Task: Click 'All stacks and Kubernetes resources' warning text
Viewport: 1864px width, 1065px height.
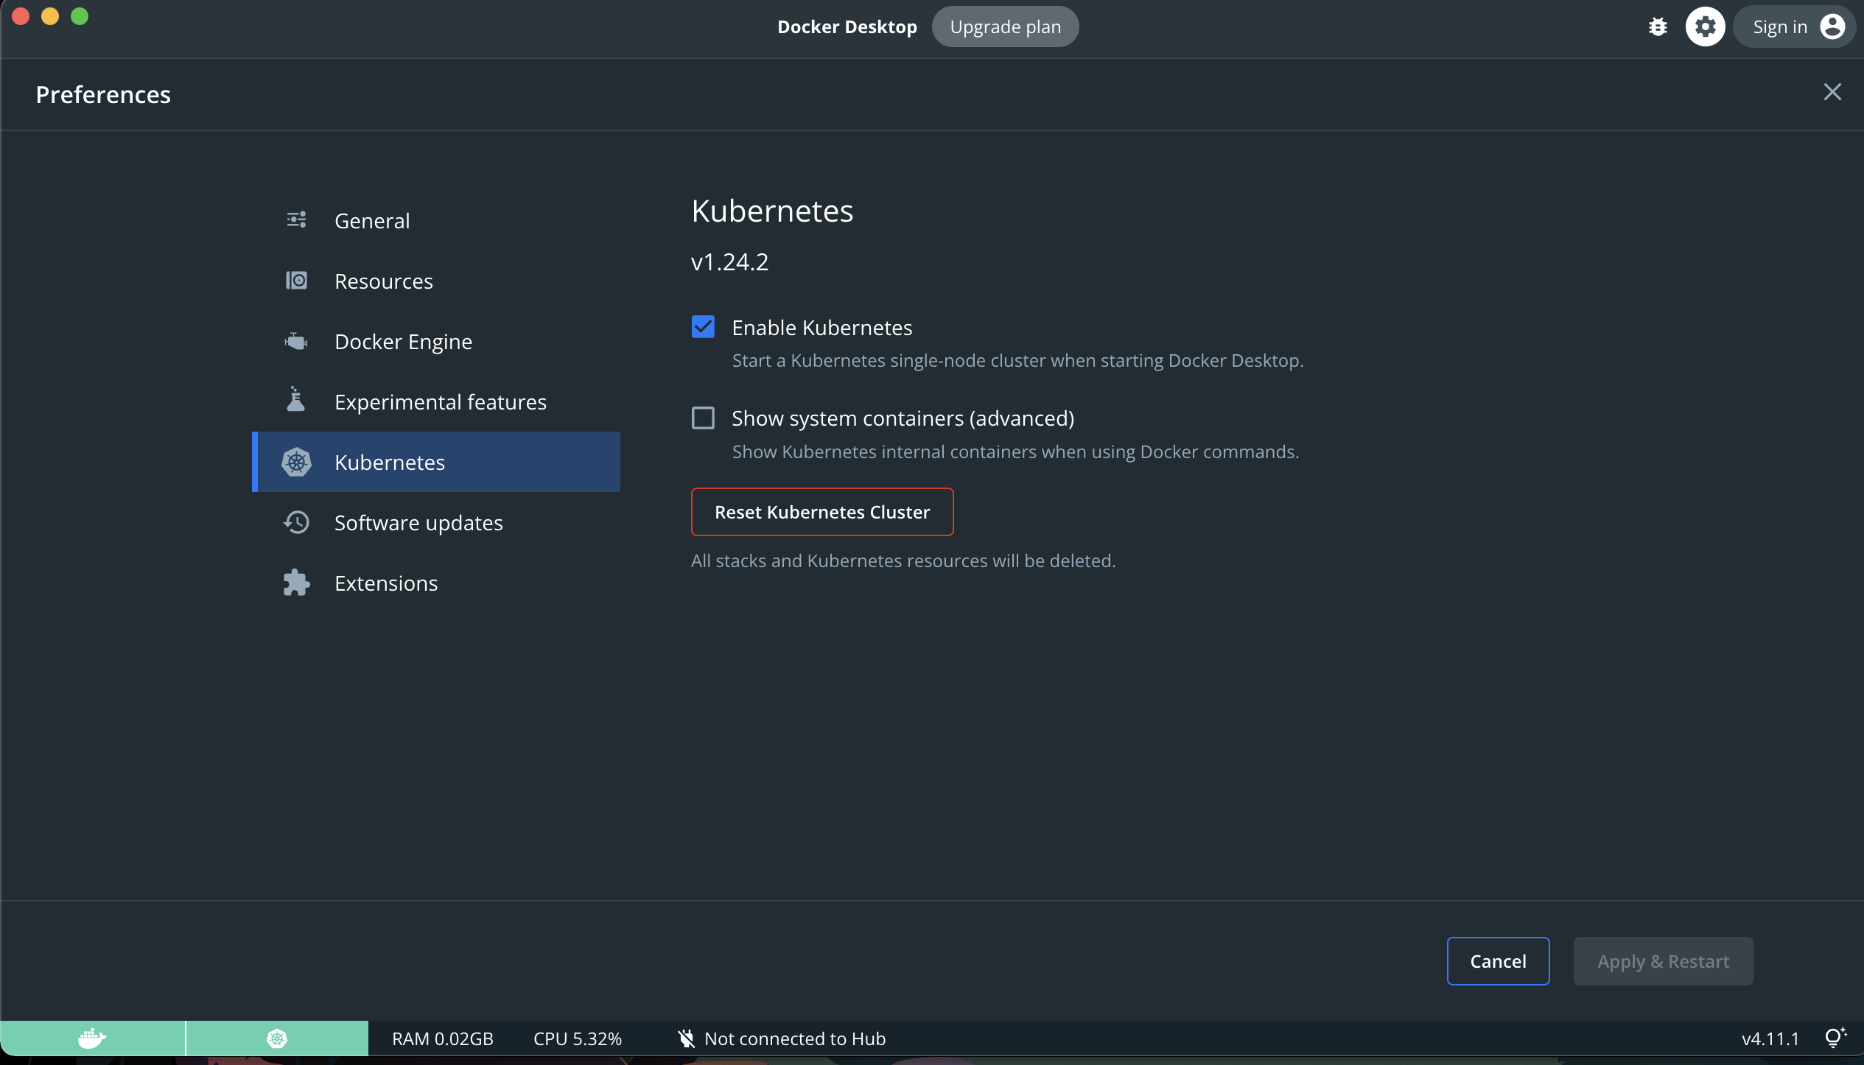Action: (903, 560)
